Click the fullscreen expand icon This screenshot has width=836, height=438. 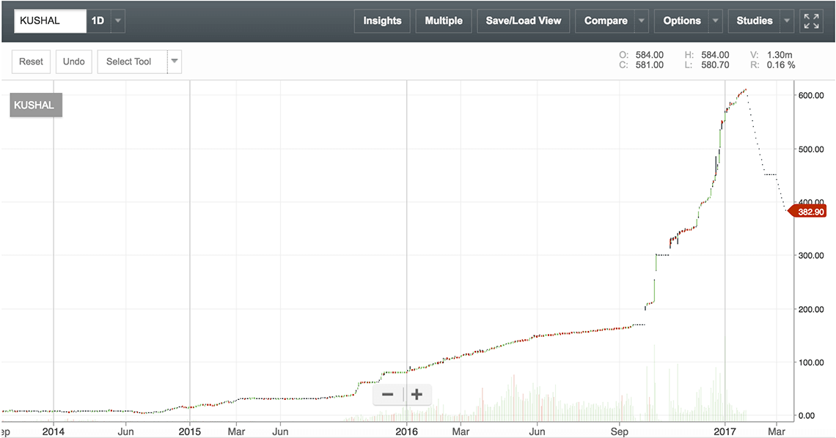pos(811,21)
